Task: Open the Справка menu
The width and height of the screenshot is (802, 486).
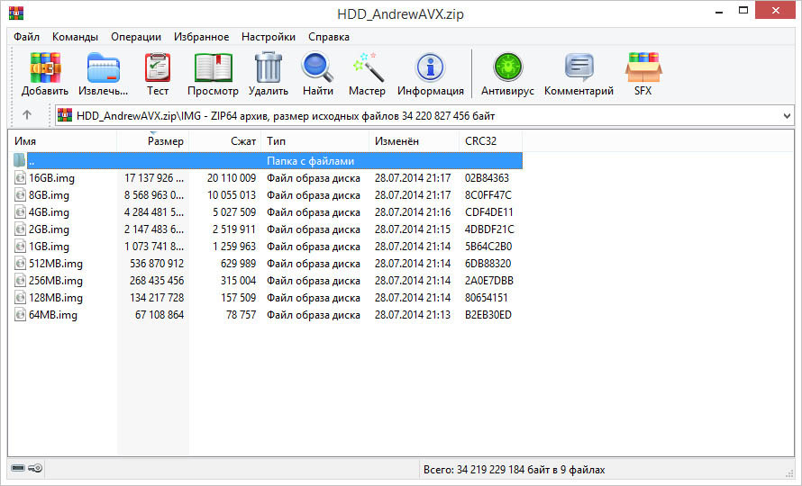Action: click(329, 37)
